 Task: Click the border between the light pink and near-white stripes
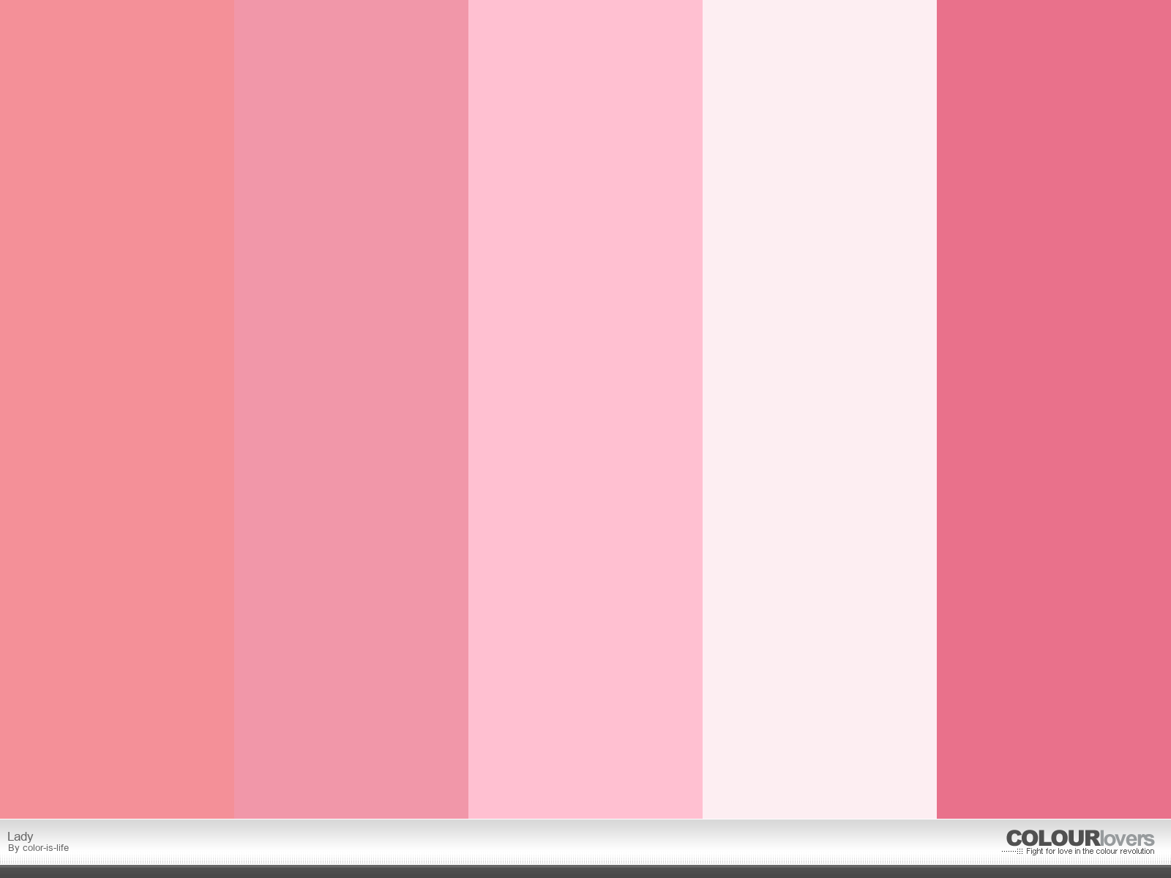click(703, 409)
